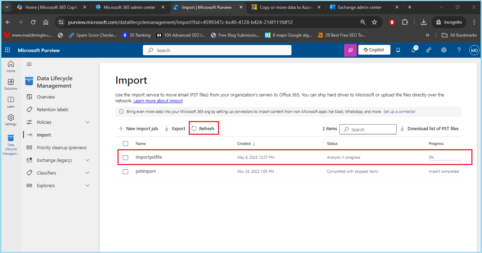Screen dimensions: 482x253
Task: Check the importpstfile row checkbox
Action: click(x=125, y=157)
